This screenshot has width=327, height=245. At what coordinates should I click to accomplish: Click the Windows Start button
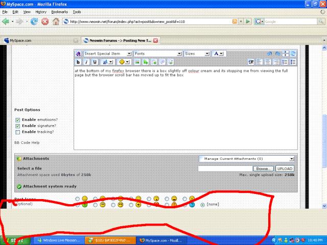coord(15,240)
